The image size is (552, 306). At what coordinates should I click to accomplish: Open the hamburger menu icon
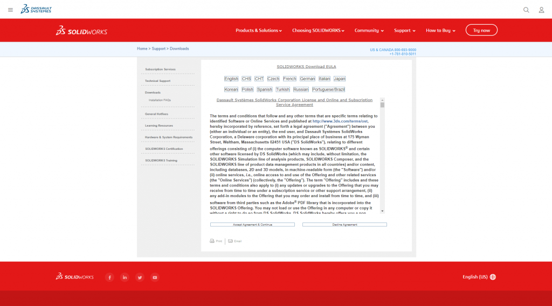click(x=11, y=10)
